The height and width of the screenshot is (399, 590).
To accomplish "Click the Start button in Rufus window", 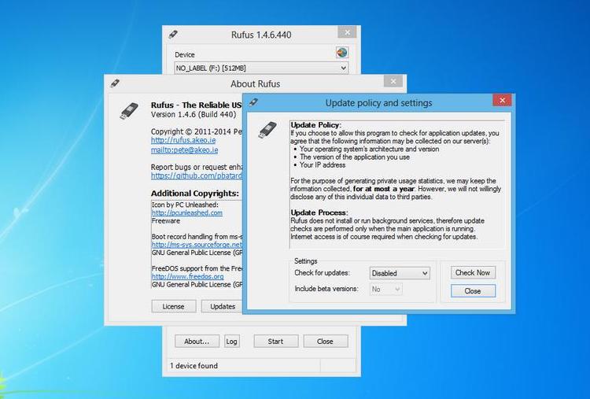I will (x=276, y=342).
